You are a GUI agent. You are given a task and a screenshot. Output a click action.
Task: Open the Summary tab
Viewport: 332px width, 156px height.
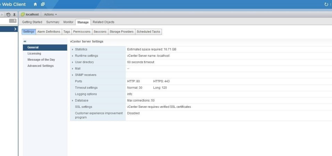coord(53,22)
